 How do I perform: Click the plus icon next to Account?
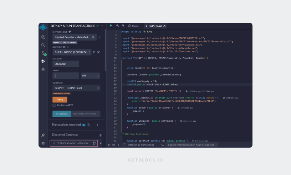pos(64,47)
